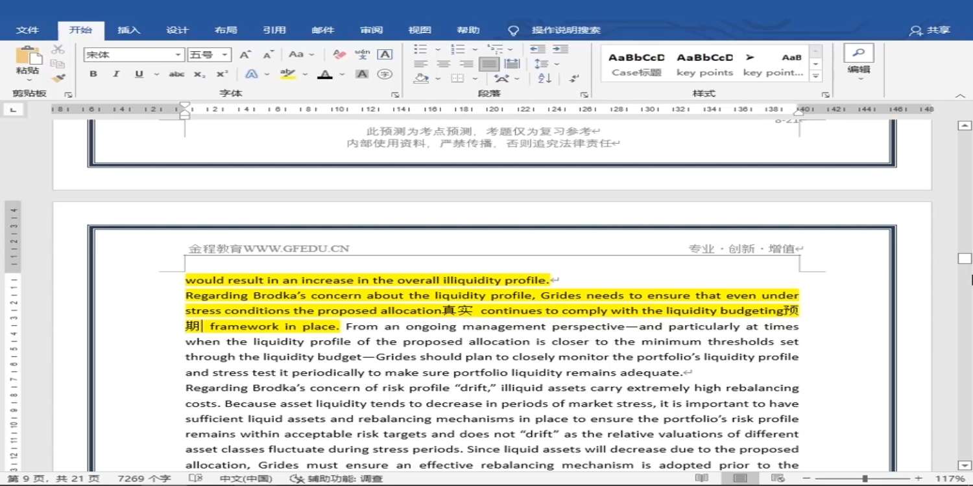Toggle Italic formatting
The height and width of the screenshot is (486, 973).
[x=116, y=75]
